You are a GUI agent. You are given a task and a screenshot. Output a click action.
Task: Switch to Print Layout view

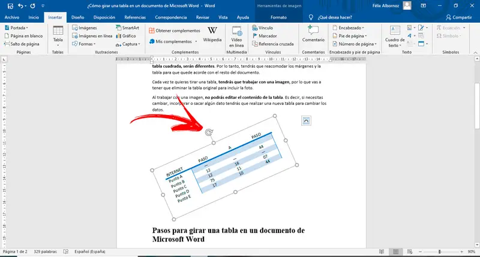(395, 252)
